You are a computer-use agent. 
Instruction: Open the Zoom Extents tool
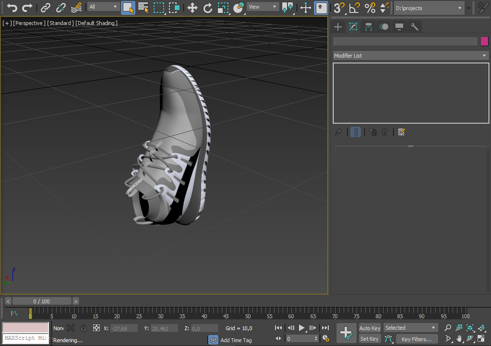point(470,328)
